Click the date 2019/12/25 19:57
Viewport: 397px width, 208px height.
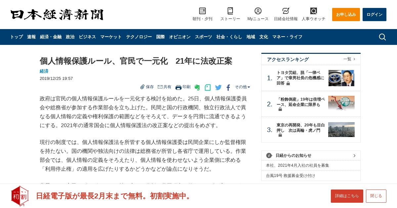point(56,79)
